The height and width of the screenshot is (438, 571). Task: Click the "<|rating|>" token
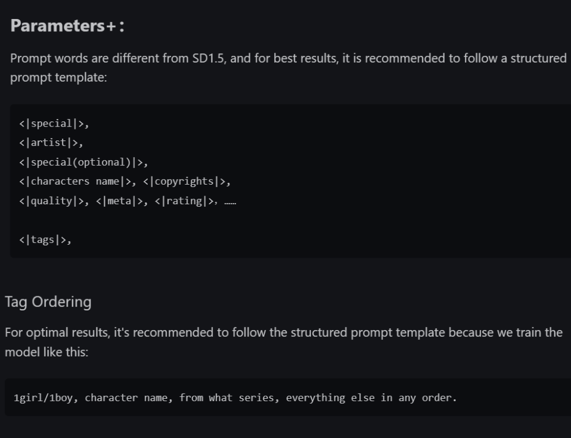point(184,201)
